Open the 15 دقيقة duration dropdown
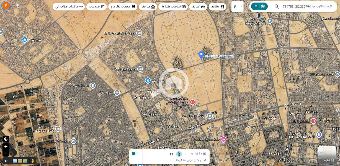The height and width of the screenshot is (166, 340). [x=198, y=154]
